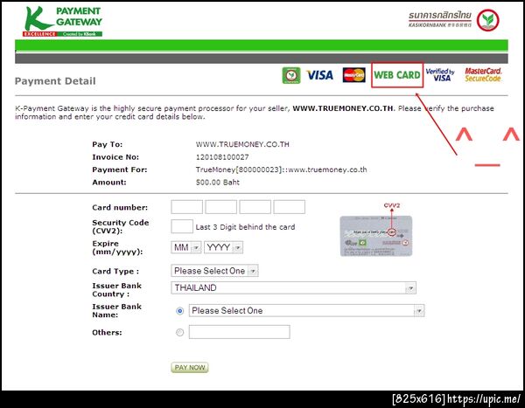Click the Payment For TrueMoney value
525x408 pixels.
pos(281,169)
